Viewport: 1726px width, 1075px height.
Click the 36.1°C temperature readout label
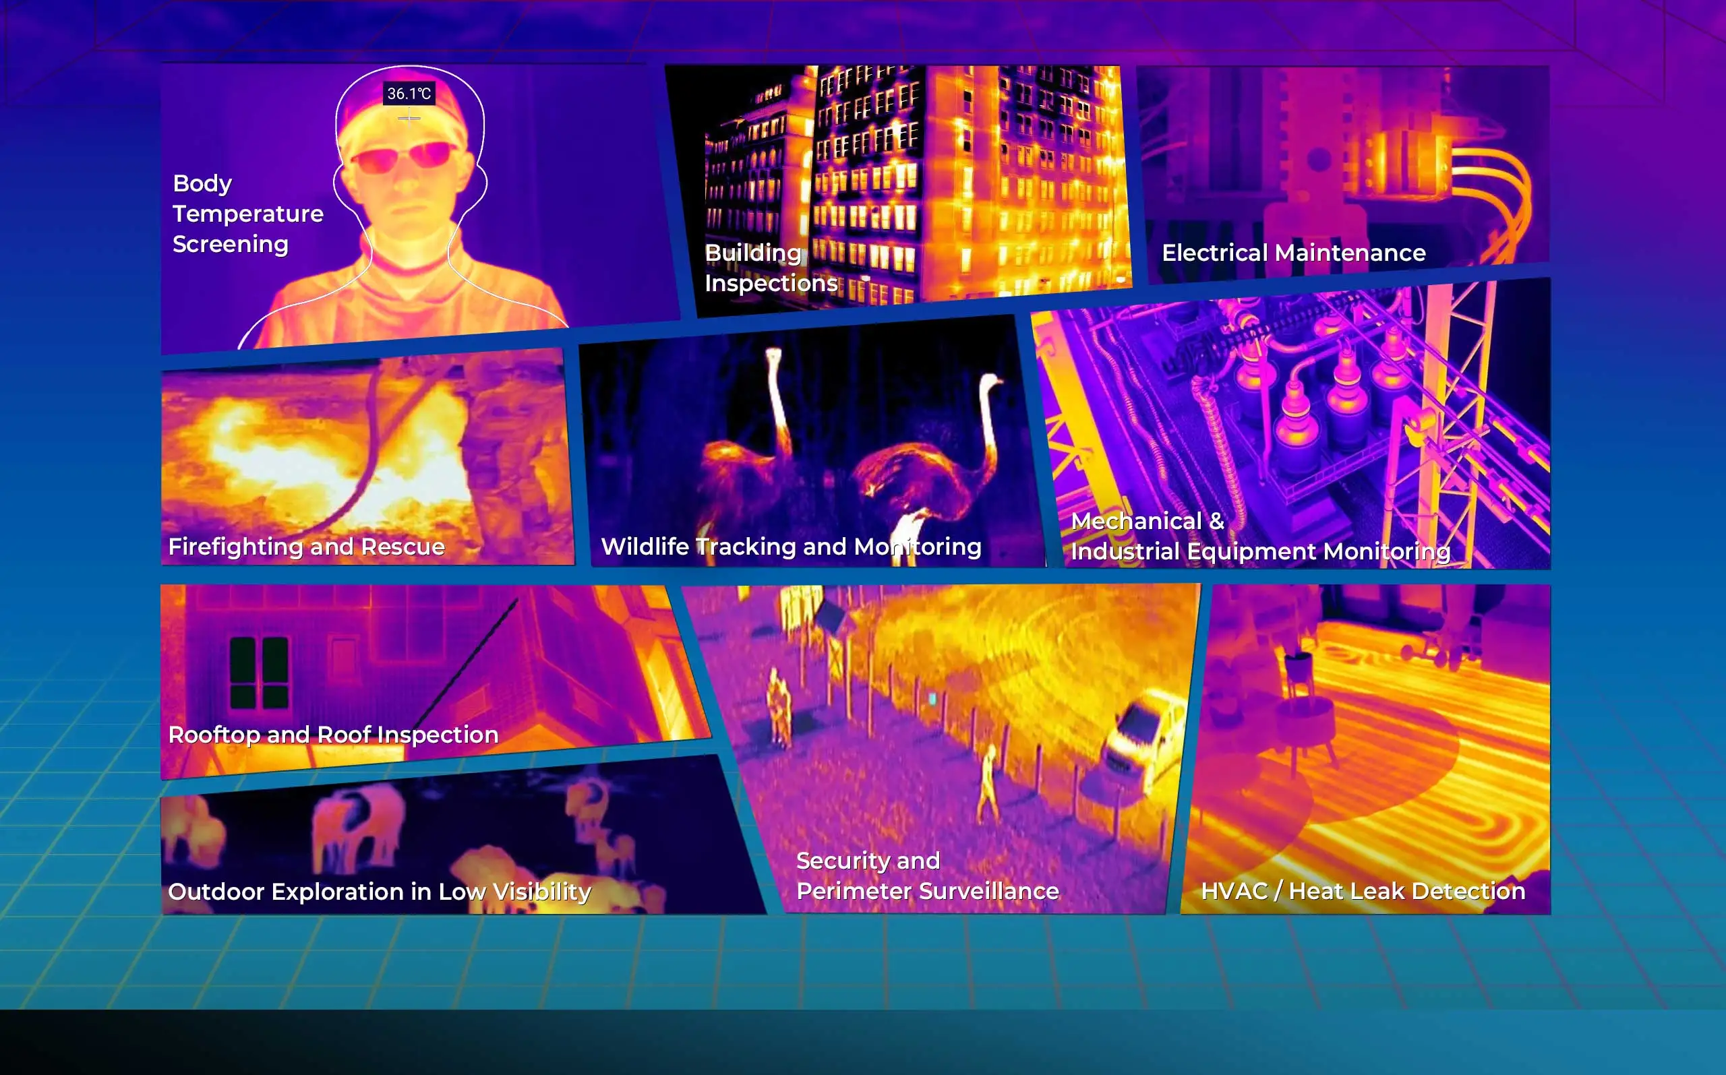(409, 93)
